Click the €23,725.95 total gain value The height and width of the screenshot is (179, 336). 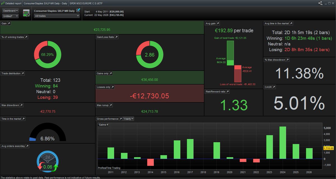(102, 29)
